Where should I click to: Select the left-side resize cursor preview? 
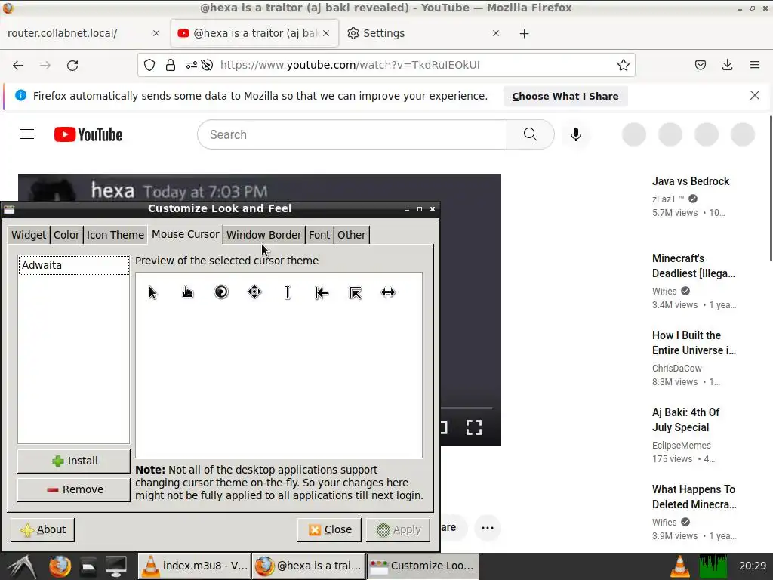click(322, 293)
